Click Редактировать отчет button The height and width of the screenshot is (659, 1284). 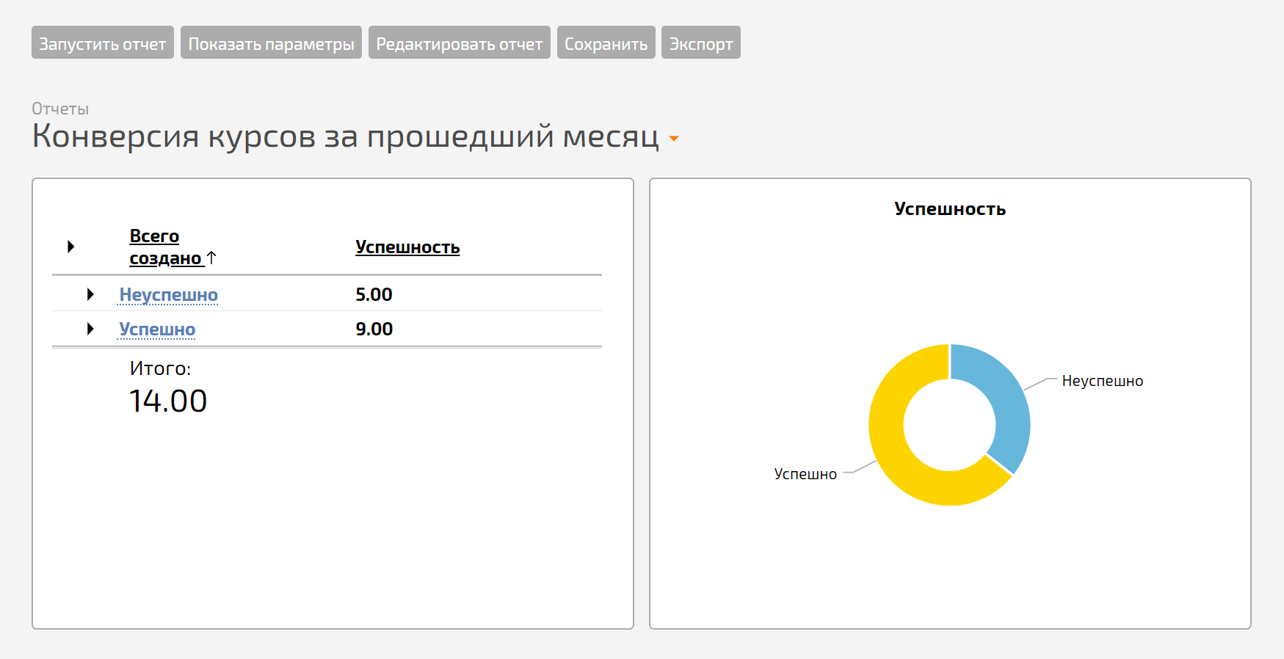460,43
